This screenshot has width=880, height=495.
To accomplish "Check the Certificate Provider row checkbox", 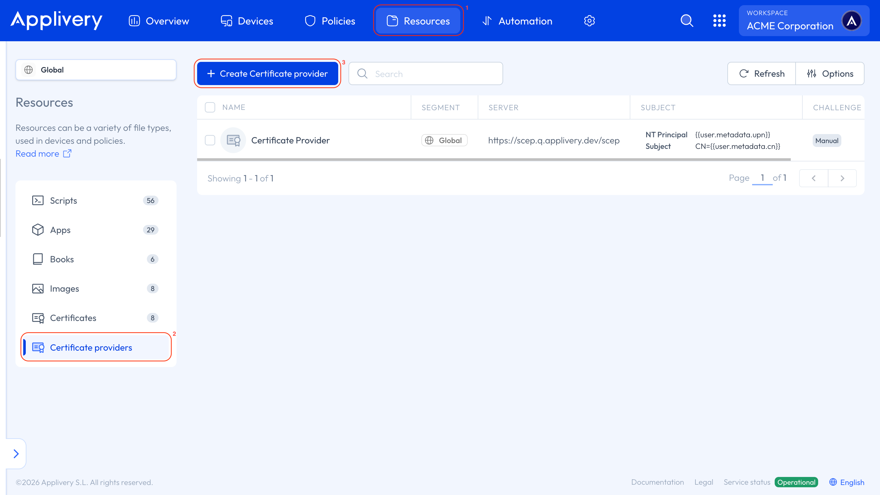I will pyautogui.click(x=210, y=140).
